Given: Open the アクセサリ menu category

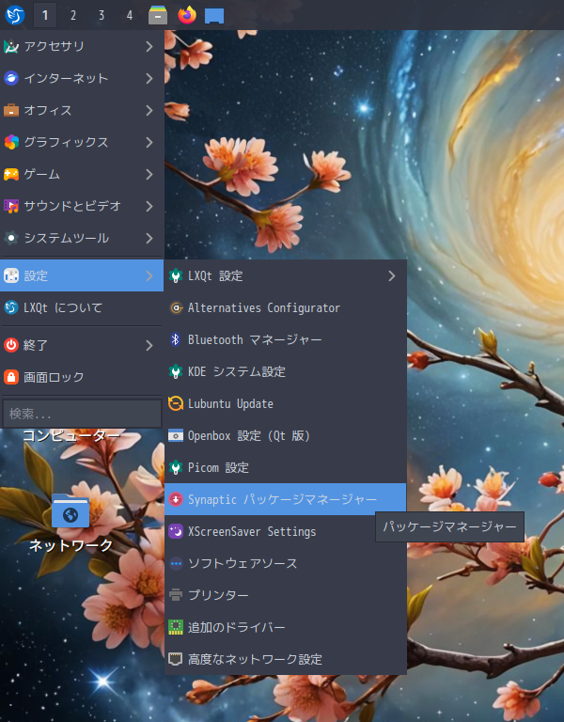Looking at the screenshot, I should click(82, 46).
